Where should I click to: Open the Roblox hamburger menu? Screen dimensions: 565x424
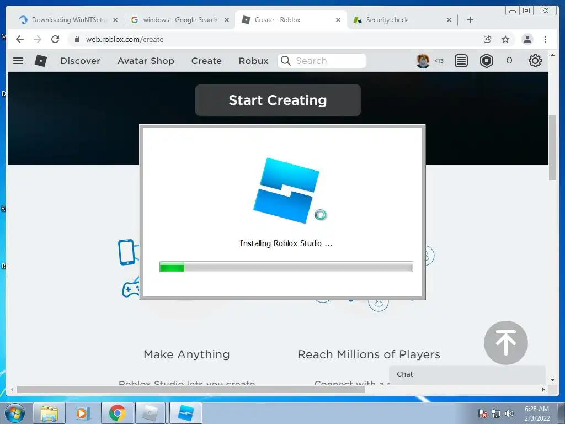coord(18,61)
